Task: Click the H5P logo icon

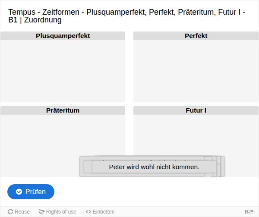Action: point(249,212)
